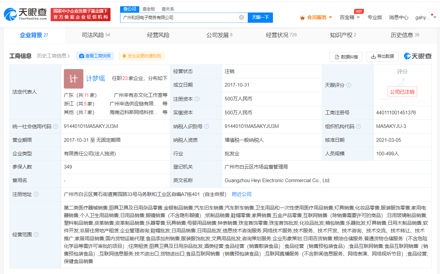440x274 pixels.
Task: Click help icon beside 注册地址
Action: (x=36, y=194)
